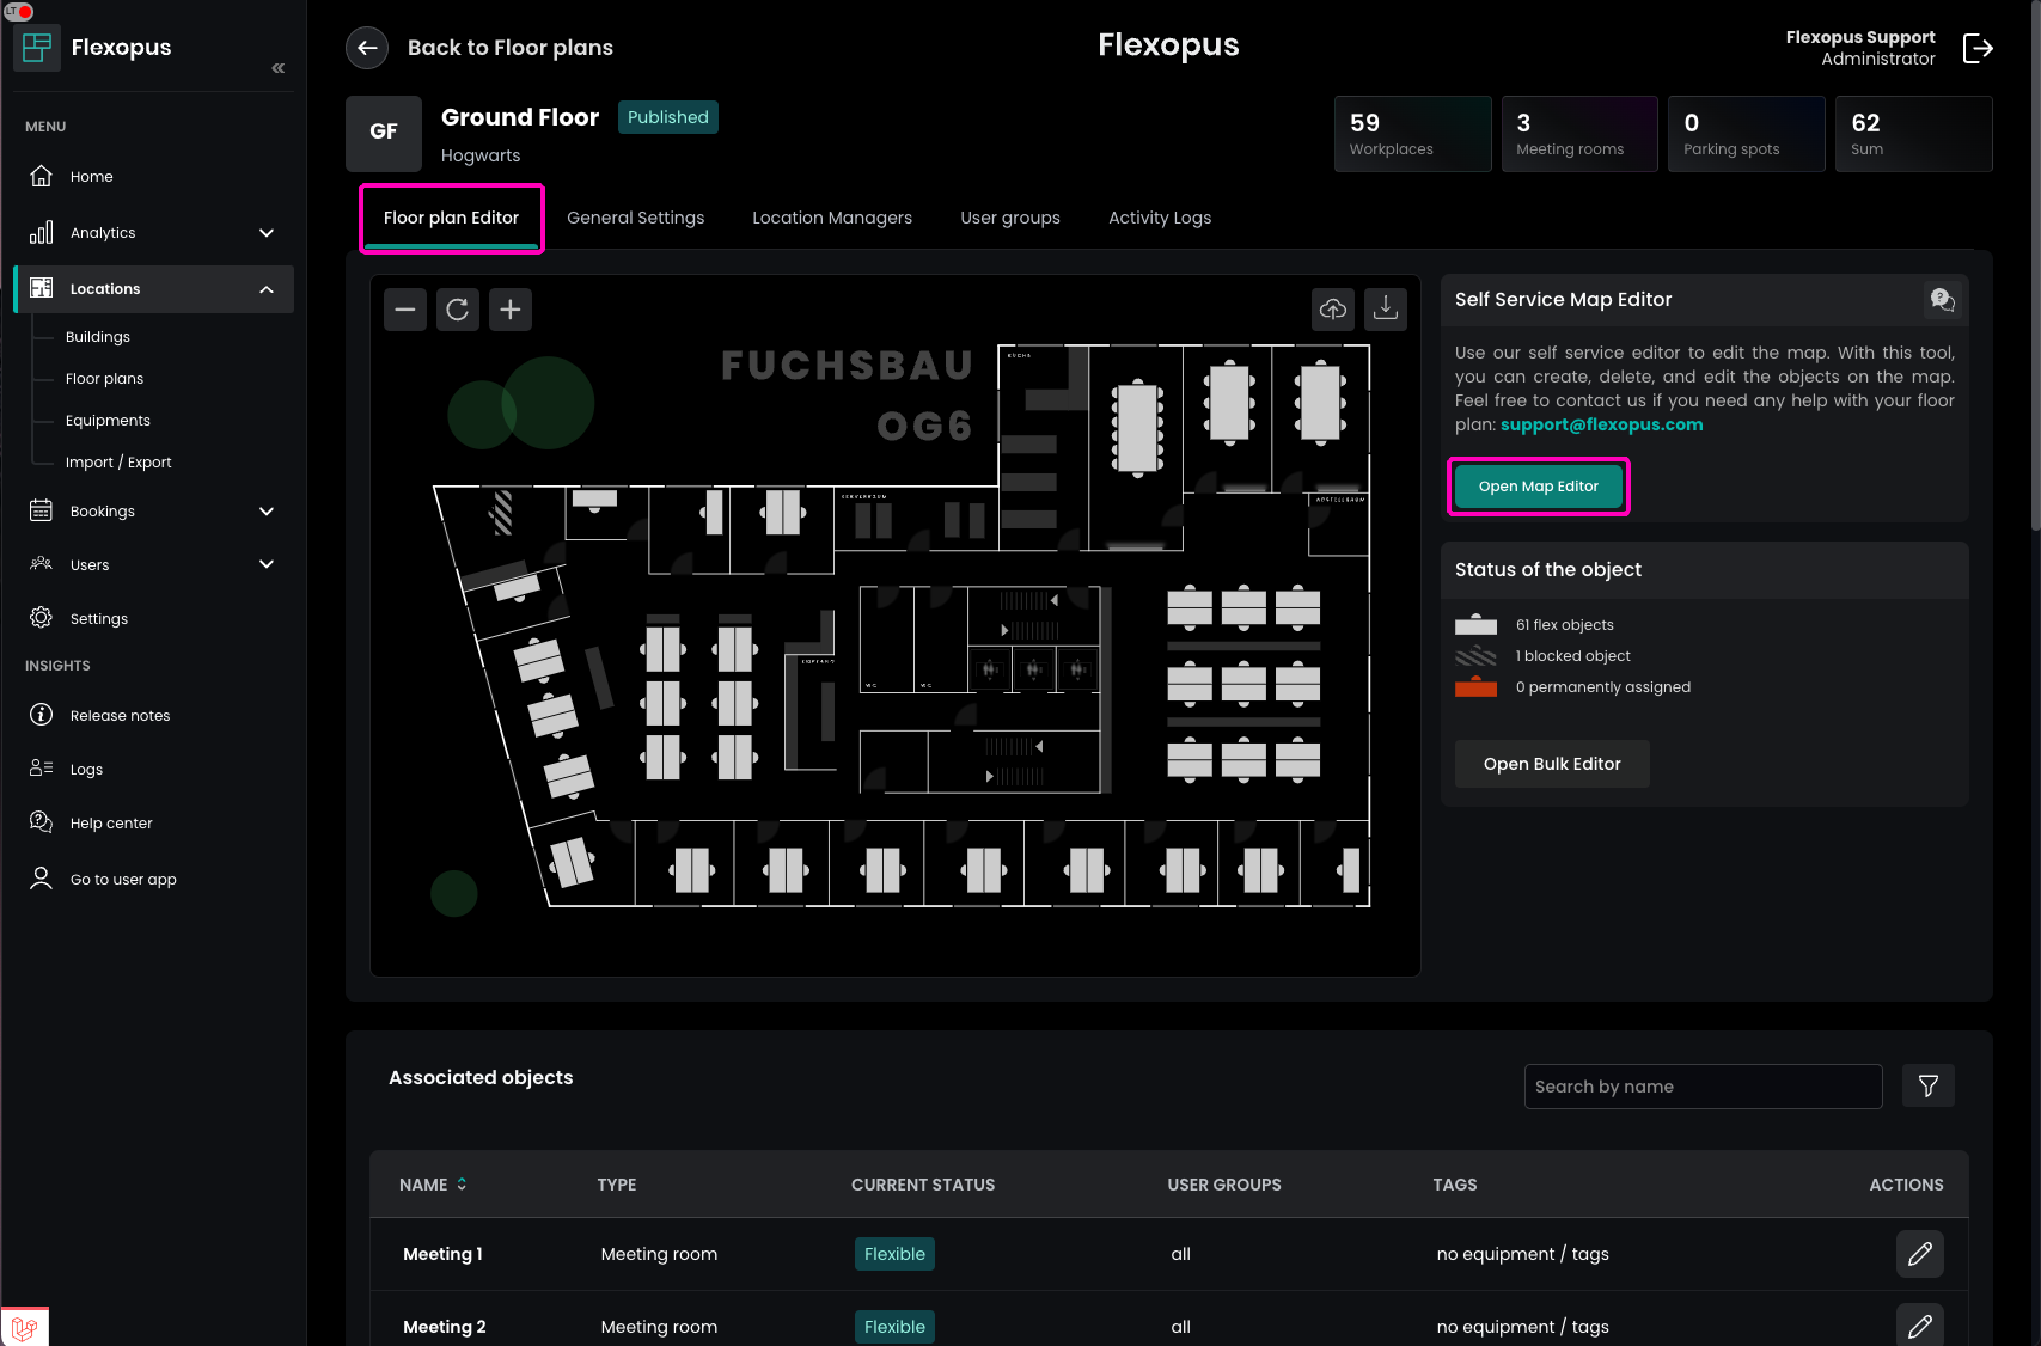Edit Meeting 1 with pencil icon
This screenshot has height=1346, width=2041.
click(x=1919, y=1253)
